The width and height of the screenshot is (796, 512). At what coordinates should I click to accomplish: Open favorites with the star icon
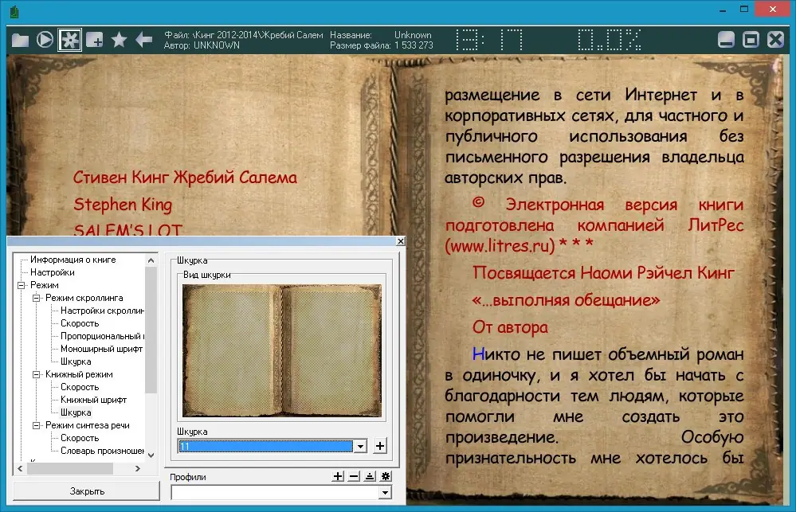click(x=120, y=39)
